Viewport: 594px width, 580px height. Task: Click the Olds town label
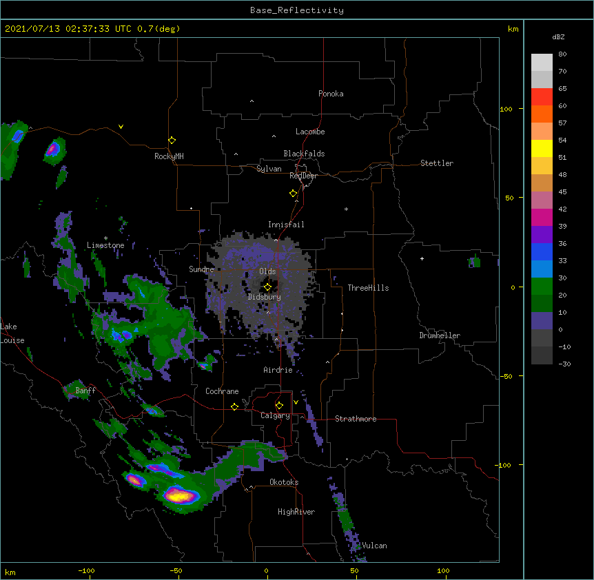[267, 271]
